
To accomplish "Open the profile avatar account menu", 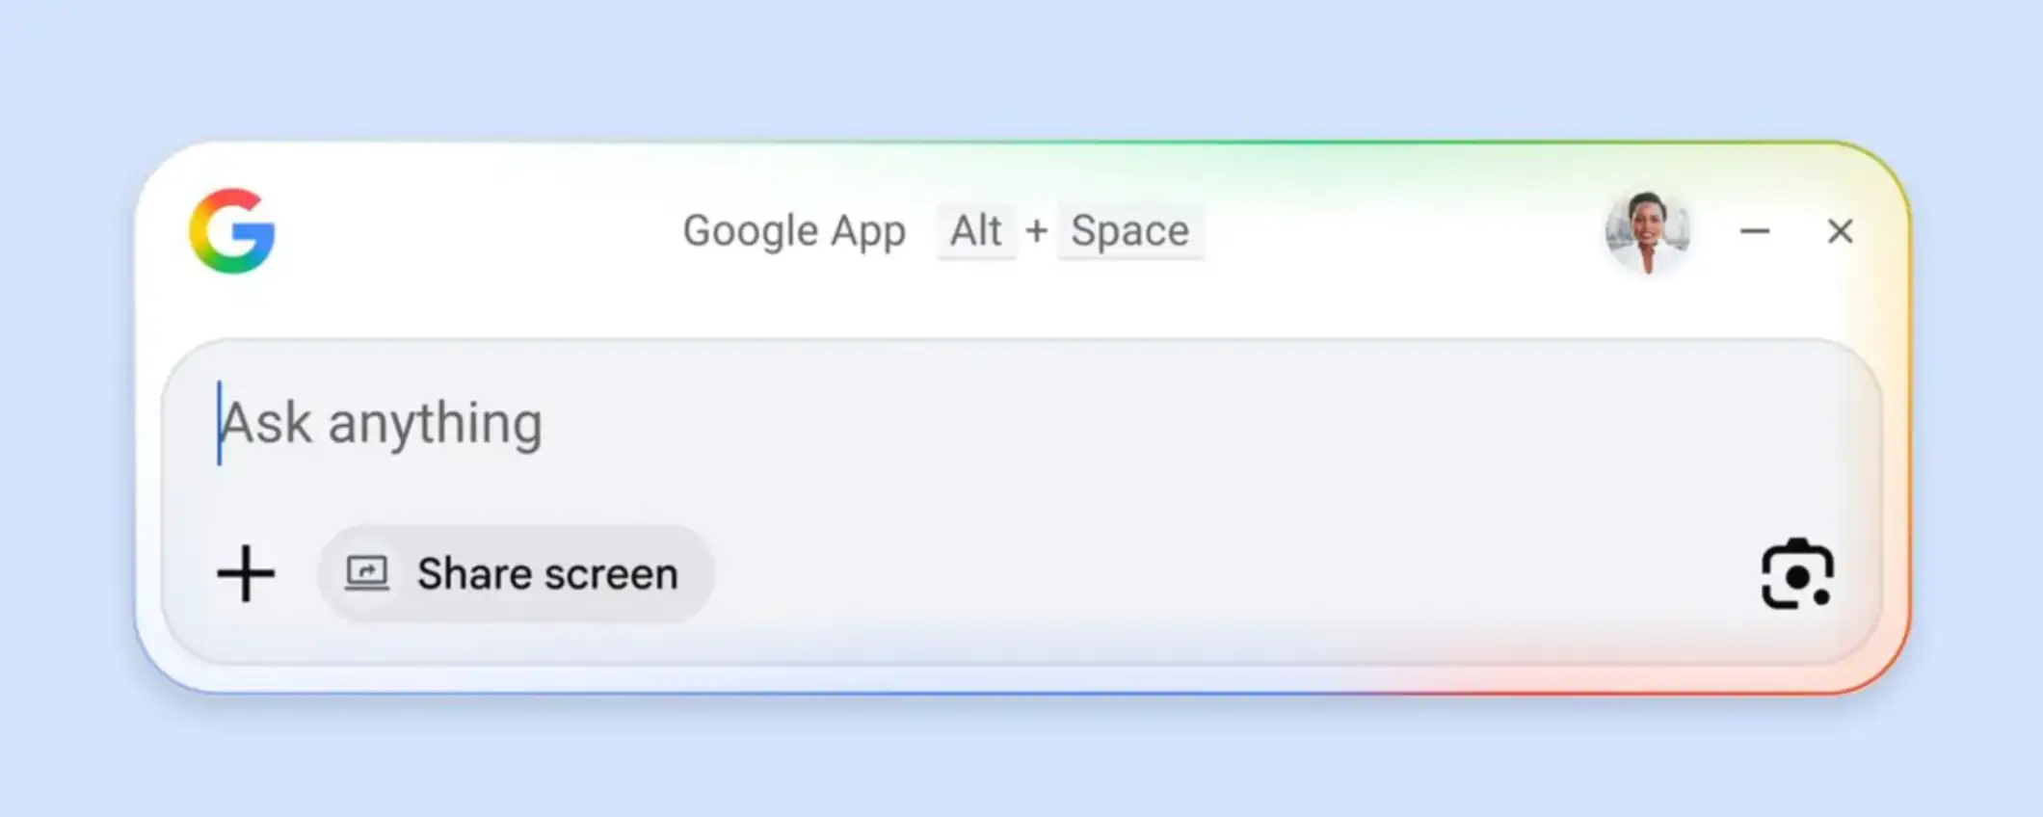I will (1648, 231).
